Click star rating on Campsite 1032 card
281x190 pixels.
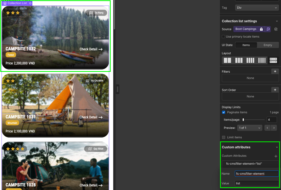(13, 13)
